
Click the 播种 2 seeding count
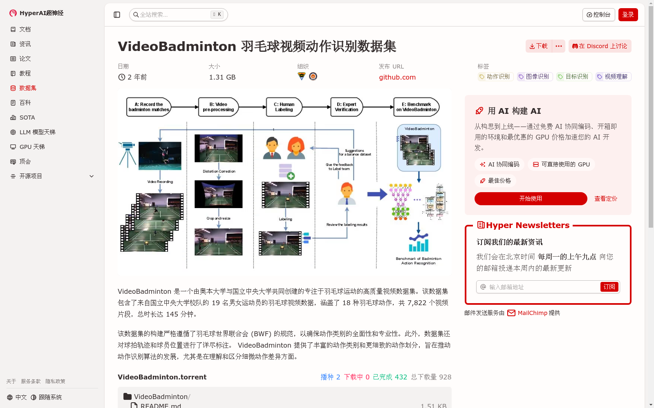tap(330, 377)
